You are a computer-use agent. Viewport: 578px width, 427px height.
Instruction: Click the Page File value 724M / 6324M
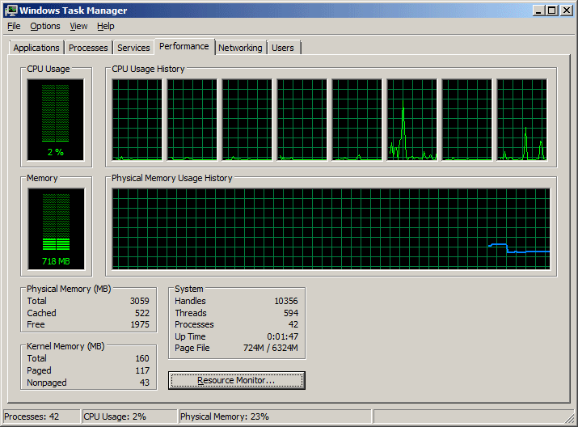(270, 348)
